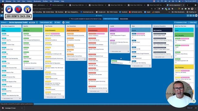
Task: Open the Apple menu
Action: pyautogui.click(x=3, y=1)
